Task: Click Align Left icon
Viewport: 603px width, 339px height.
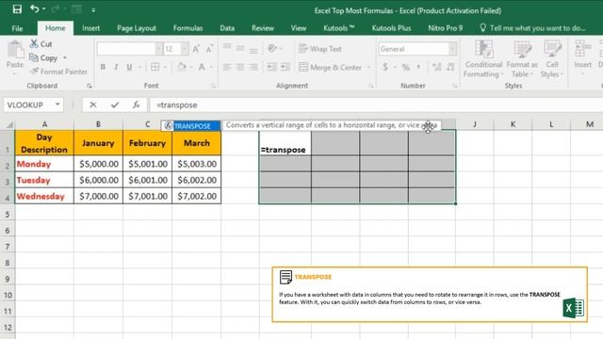Action: (x=227, y=67)
